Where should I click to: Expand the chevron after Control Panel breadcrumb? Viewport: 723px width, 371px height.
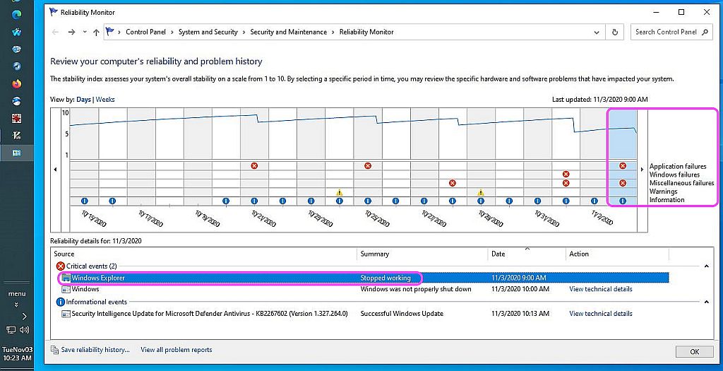tap(172, 33)
